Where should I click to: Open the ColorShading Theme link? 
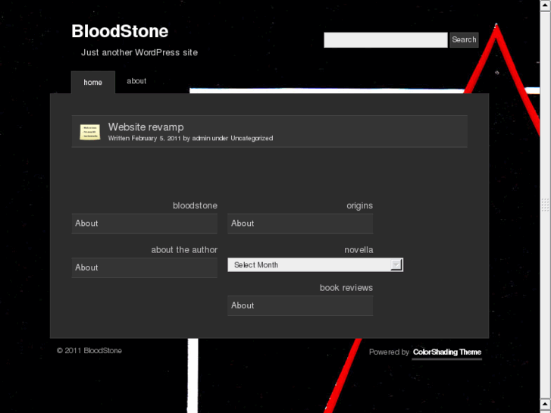tap(446, 352)
